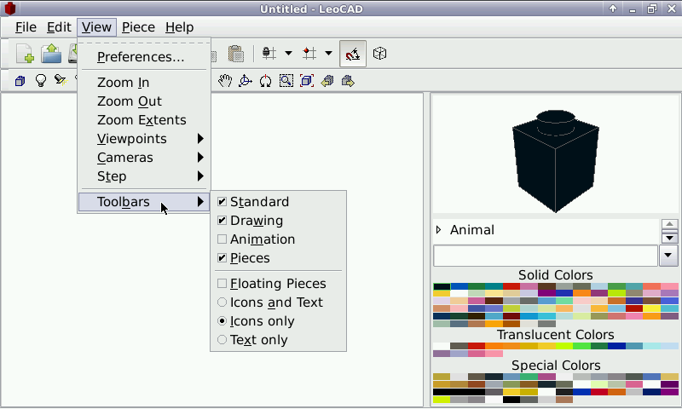This screenshot has height=409, width=682.
Task: Click the piece list scroll up arrow
Action: coord(669,224)
